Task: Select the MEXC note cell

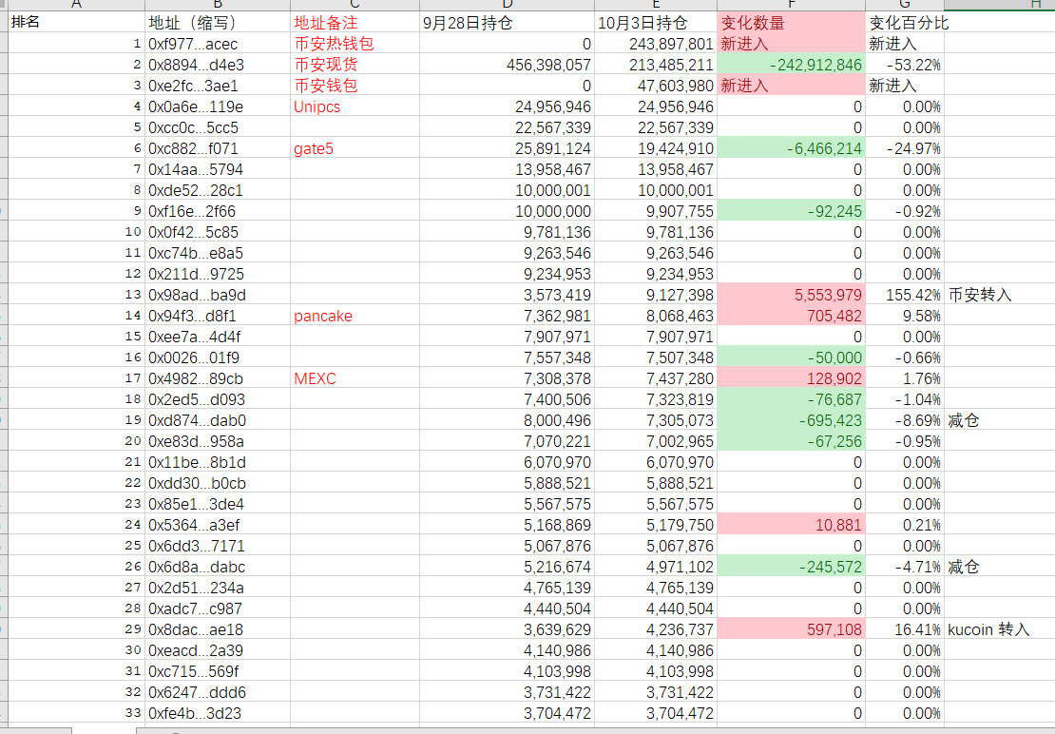Action: click(x=355, y=378)
